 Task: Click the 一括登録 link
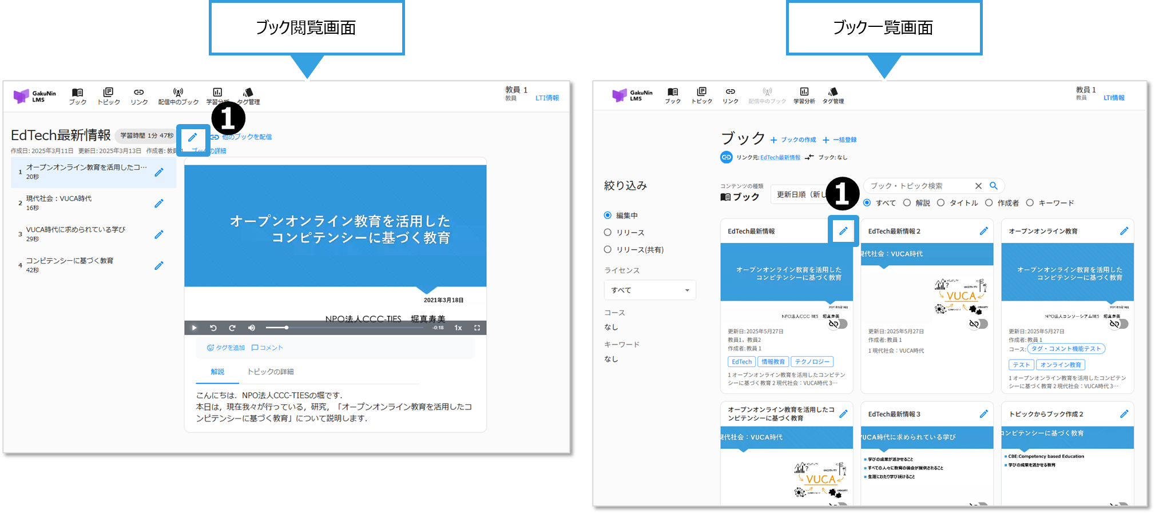(x=840, y=140)
